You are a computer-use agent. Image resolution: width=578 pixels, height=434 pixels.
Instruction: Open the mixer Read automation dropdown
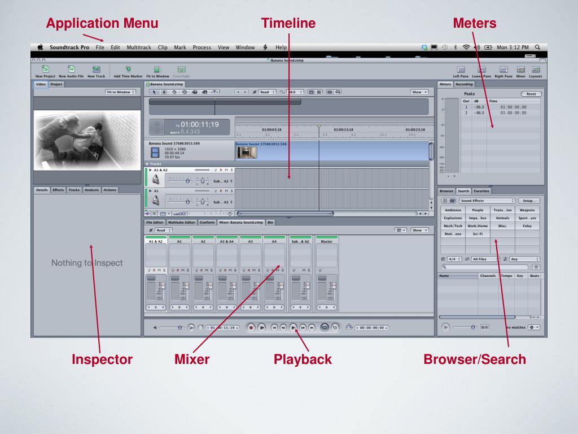click(x=163, y=230)
